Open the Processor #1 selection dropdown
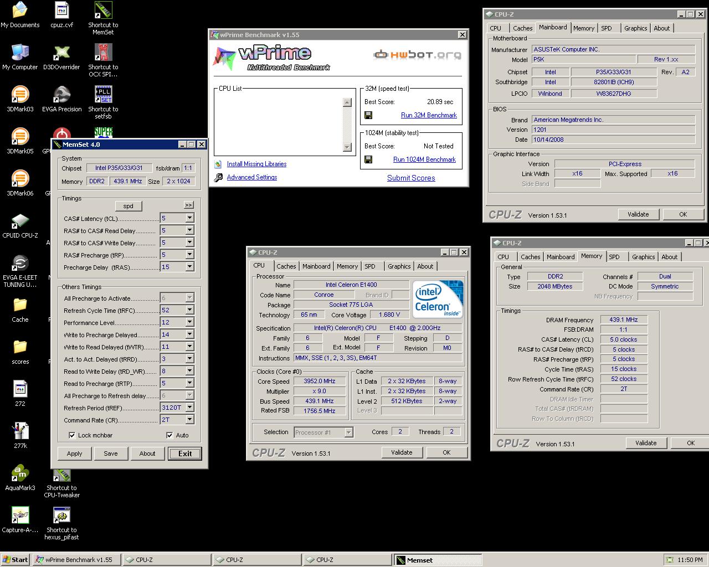 pyautogui.click(x=348, y=432)
